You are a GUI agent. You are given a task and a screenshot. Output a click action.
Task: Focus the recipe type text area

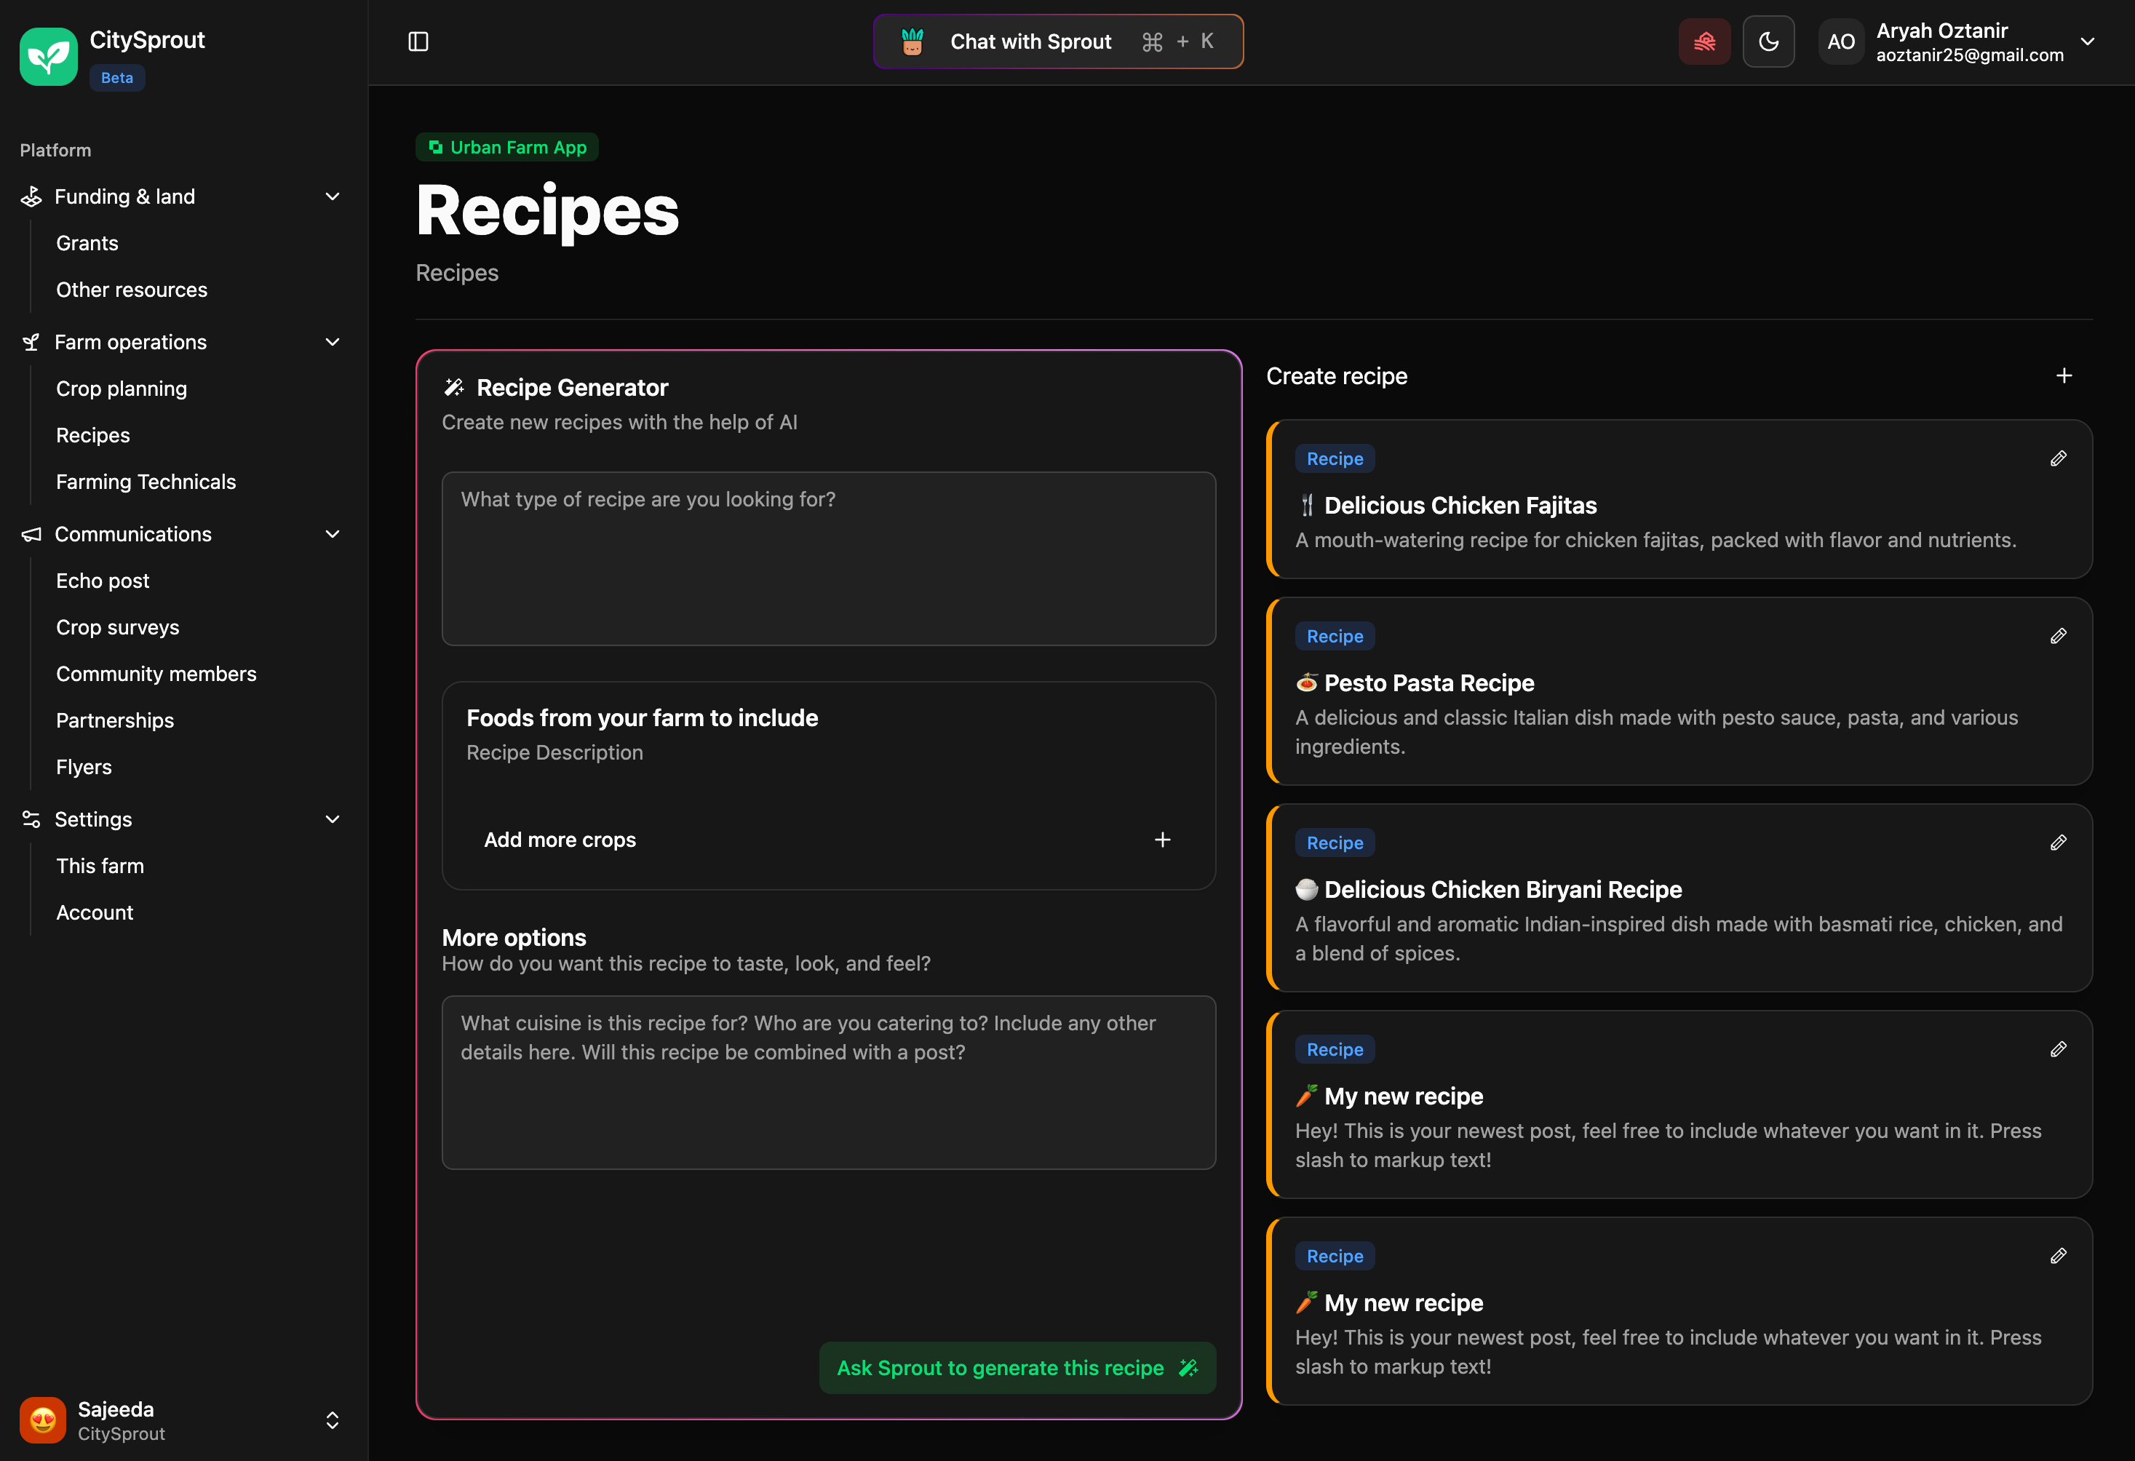[x=829, y=558]
